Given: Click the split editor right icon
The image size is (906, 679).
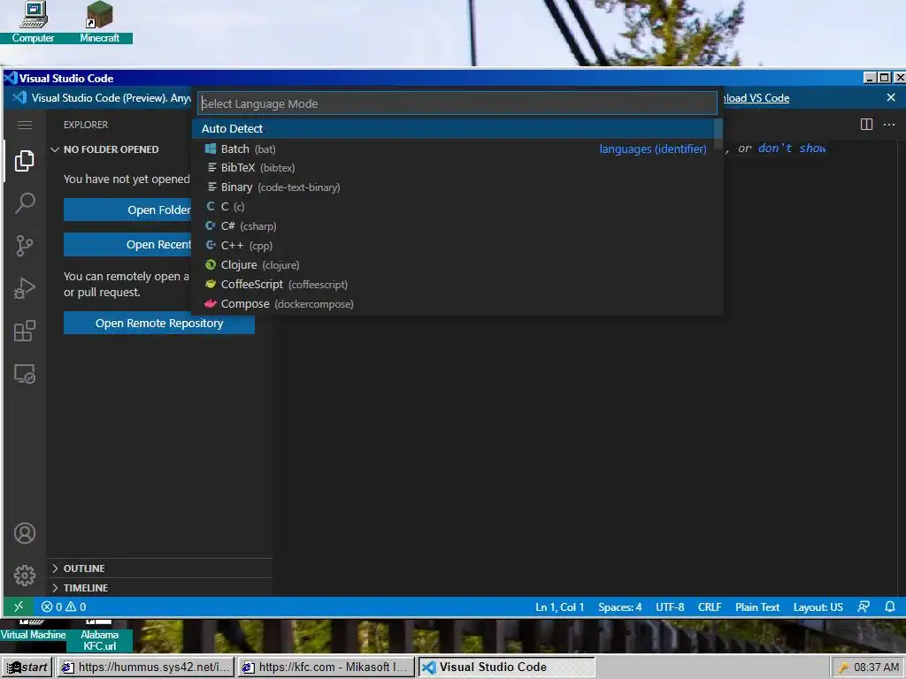Looking at the screenshot, I should [x=866, y=124].
